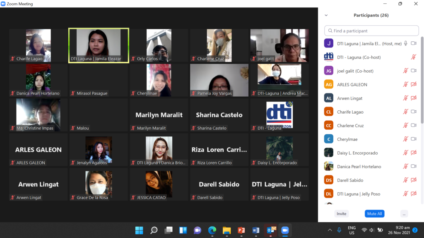
Task: Toggle Cherylmae's camera status icon
Action: point(414,139)
